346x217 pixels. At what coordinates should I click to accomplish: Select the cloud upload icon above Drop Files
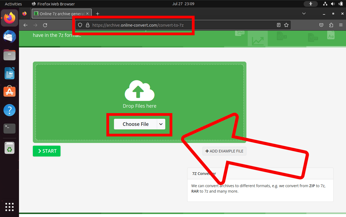click(x=139, y=91)
